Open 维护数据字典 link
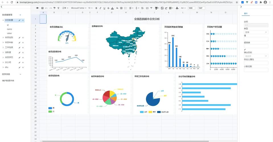 8,81
